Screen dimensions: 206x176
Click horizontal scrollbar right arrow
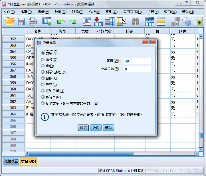tap(197, 154)
